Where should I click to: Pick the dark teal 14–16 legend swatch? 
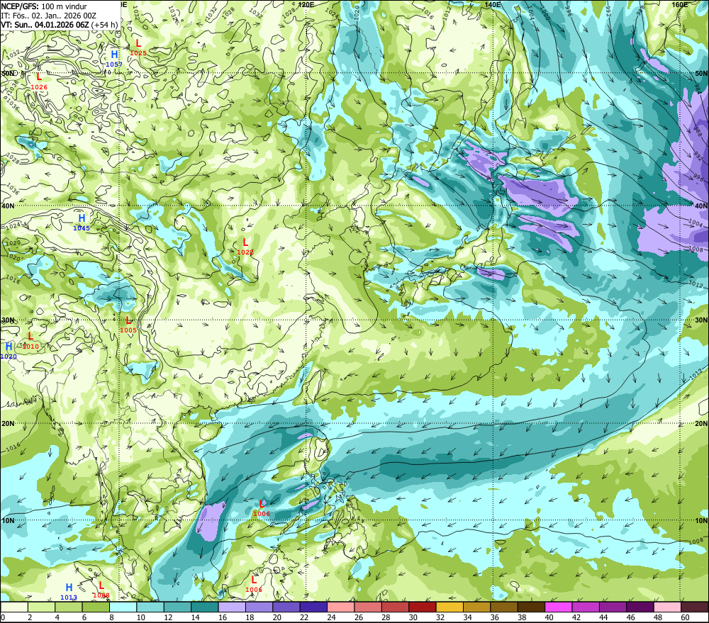click(205, 607)
